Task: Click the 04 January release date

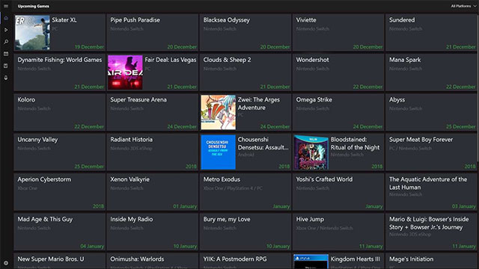Action: point(92,247)
